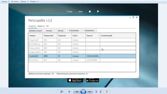The height and width of the screenshot is (94, 167).
Task: Click subscriptions value 426 in row 1
Action: coord(59,40)
